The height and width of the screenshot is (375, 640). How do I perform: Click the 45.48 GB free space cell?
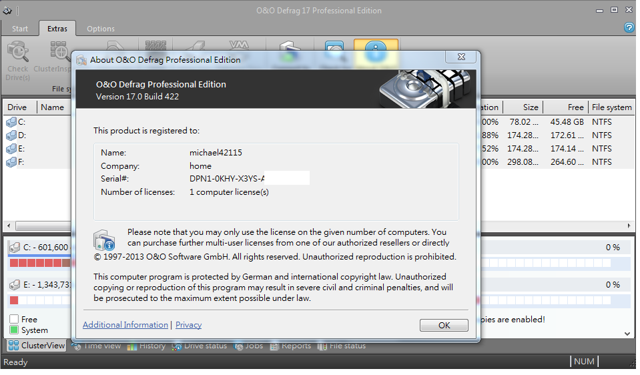pyautogui.click(x=567, y=122)
